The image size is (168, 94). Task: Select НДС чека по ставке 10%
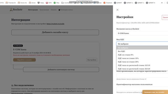click(142, 58)
